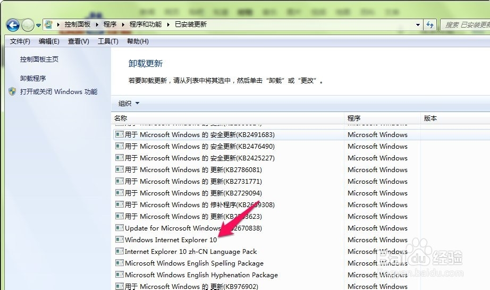
Task: Open the 帮助(H) menu
Action: 138,41
